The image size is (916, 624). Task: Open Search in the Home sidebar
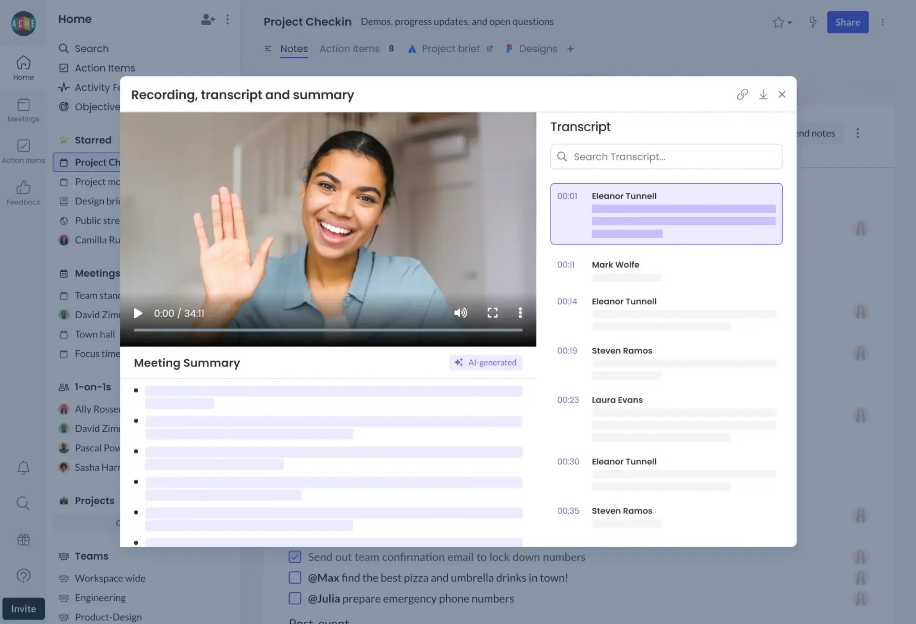84,48
